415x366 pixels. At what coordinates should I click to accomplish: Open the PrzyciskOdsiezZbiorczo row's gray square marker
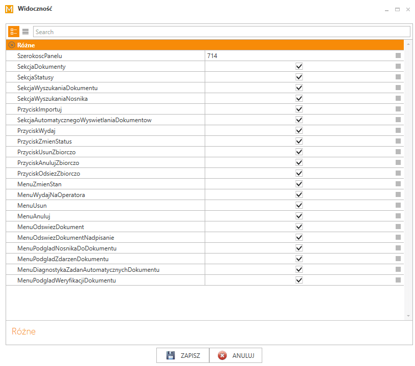(398, 173)
